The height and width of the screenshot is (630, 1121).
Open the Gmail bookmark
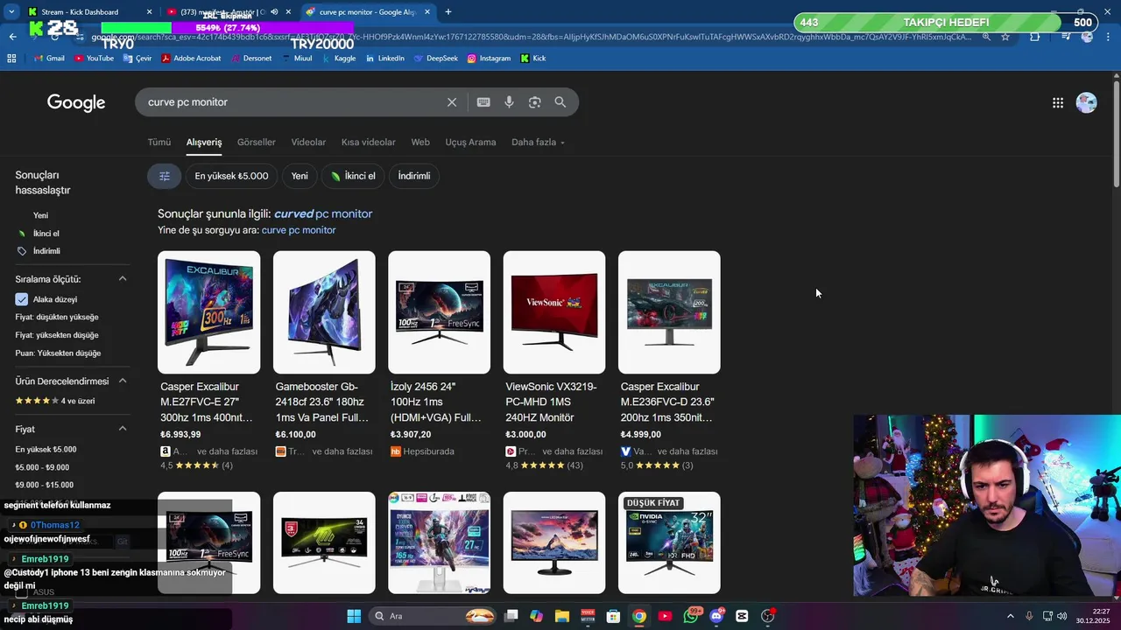[49, 58]
